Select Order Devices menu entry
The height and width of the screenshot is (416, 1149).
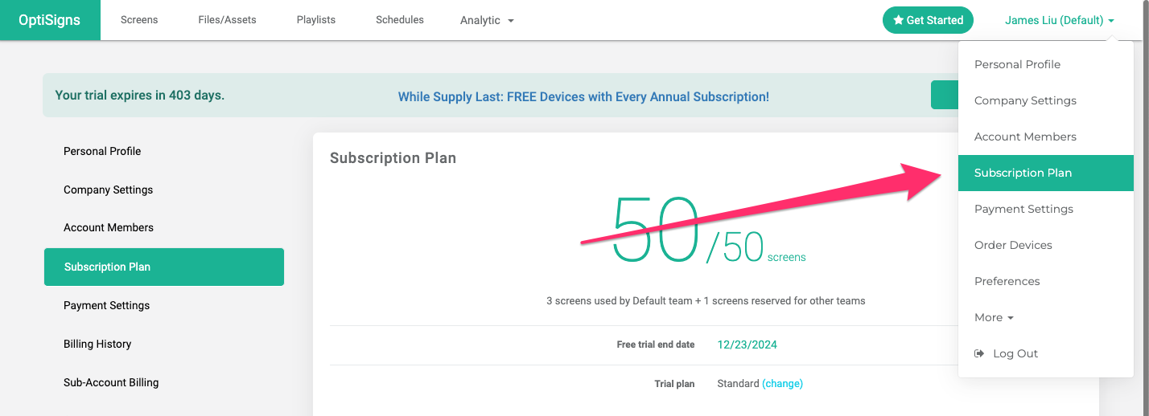pos(1046,245)
